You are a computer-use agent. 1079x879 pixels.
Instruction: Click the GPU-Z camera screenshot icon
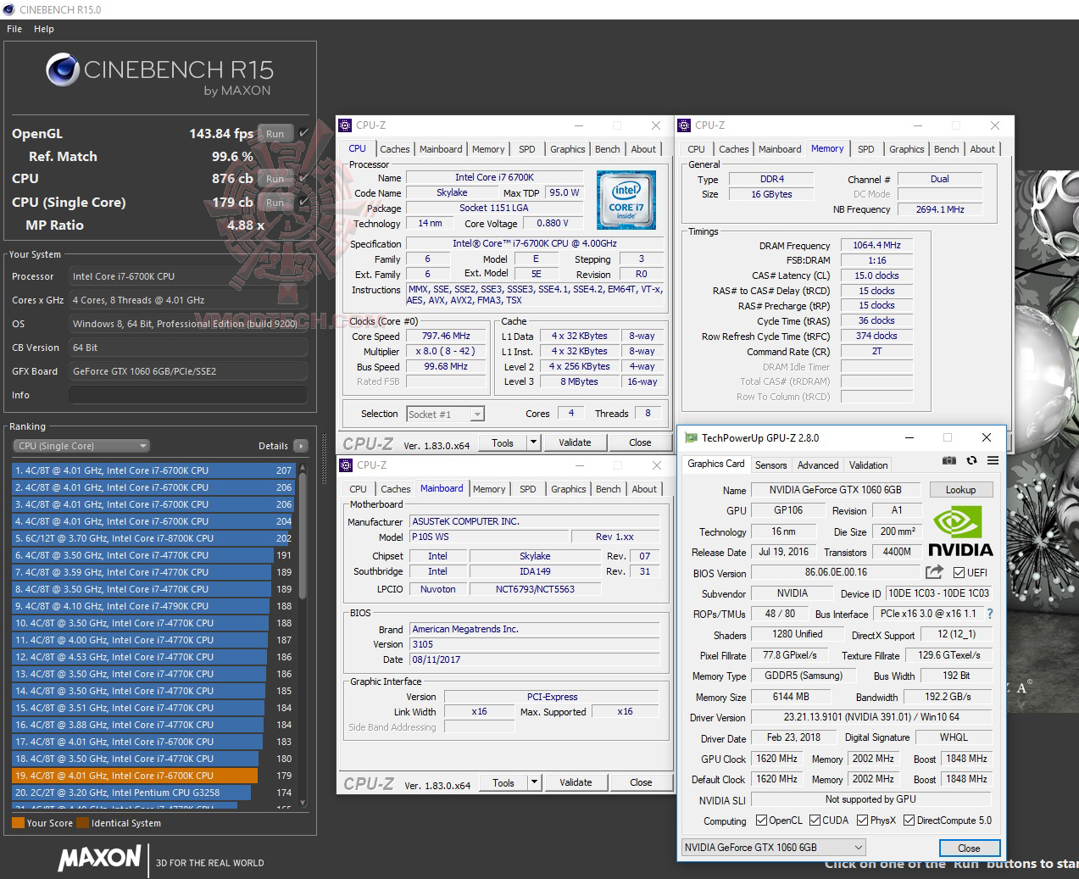pyautogui.click(x=949, y=460)
